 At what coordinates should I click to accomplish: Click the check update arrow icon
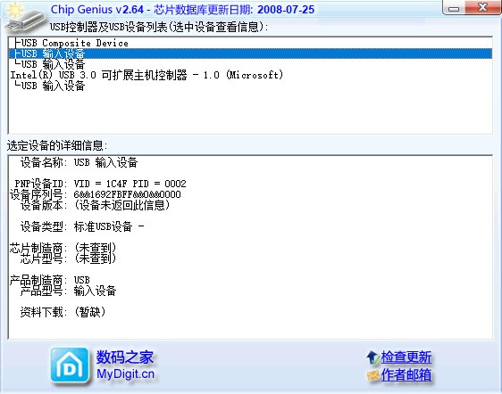tap(373, 357)
